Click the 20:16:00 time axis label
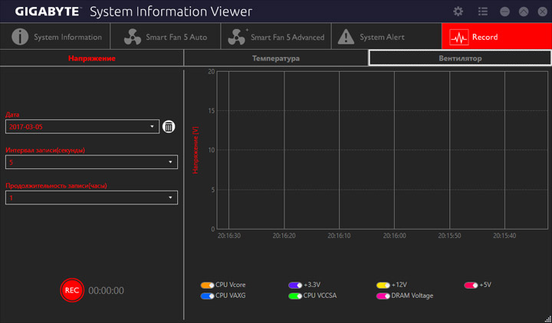 [394, 236]
